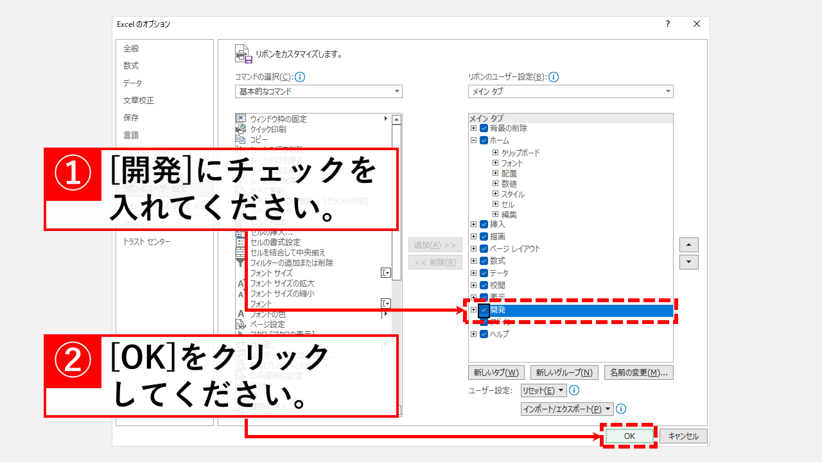
Task: Toggle the 校閲 tab checkbox
Action: point(484,286)
